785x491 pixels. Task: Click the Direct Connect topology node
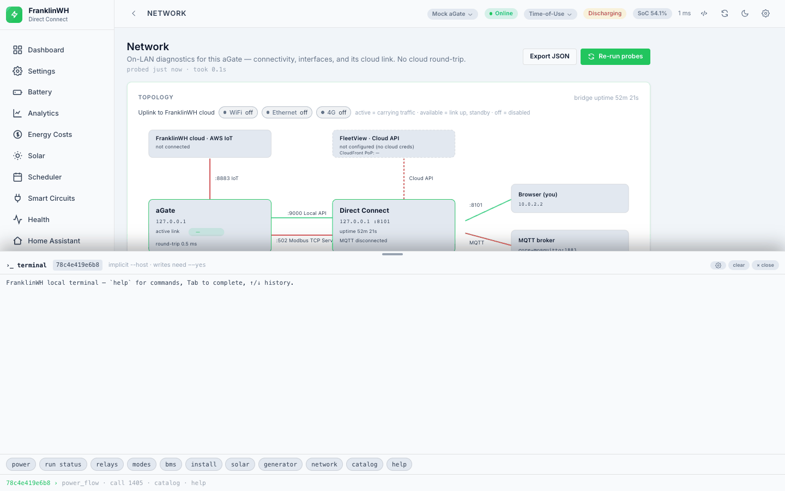pos(394,225)
